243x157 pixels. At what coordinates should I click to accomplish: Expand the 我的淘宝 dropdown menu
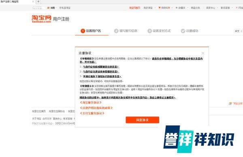[149, 8]
